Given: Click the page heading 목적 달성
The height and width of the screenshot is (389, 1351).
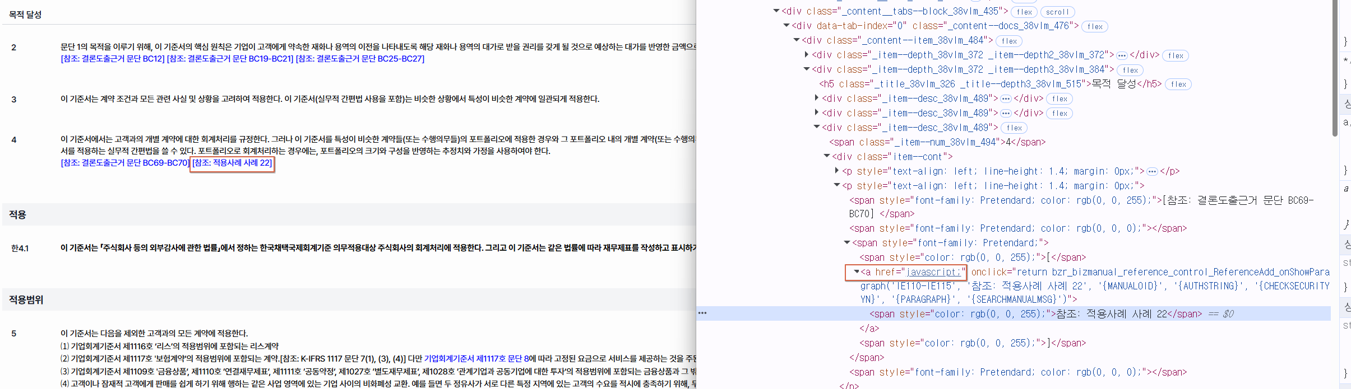Looking at the screenshot, I should 25,15.
